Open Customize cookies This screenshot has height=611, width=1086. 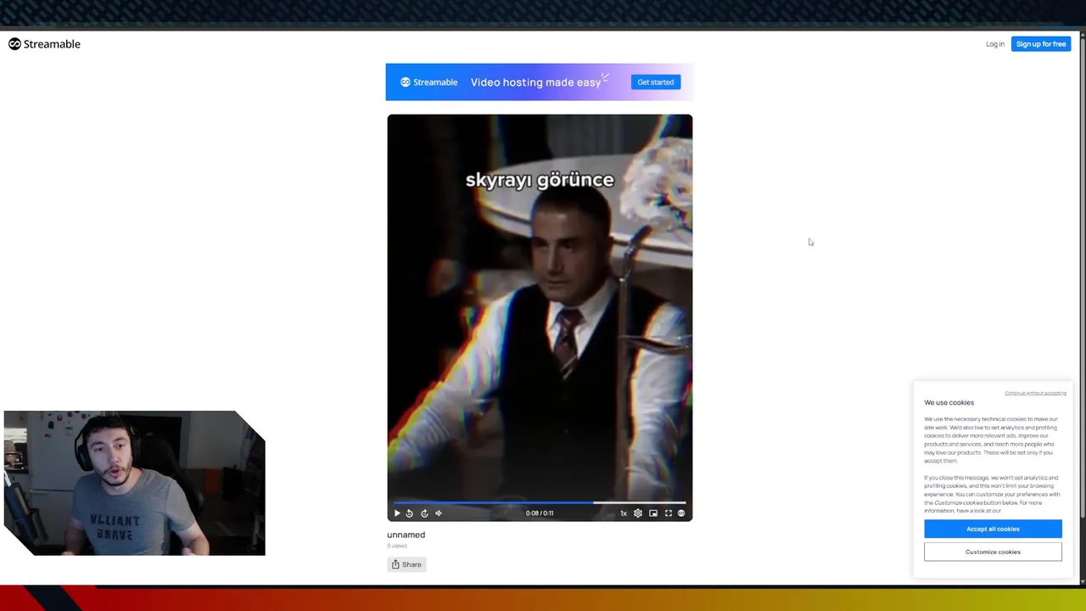tap(993, 552)
